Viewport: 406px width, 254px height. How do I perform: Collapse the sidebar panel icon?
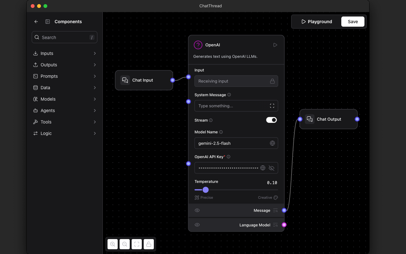pyautogui.click(x=48, y=22)
